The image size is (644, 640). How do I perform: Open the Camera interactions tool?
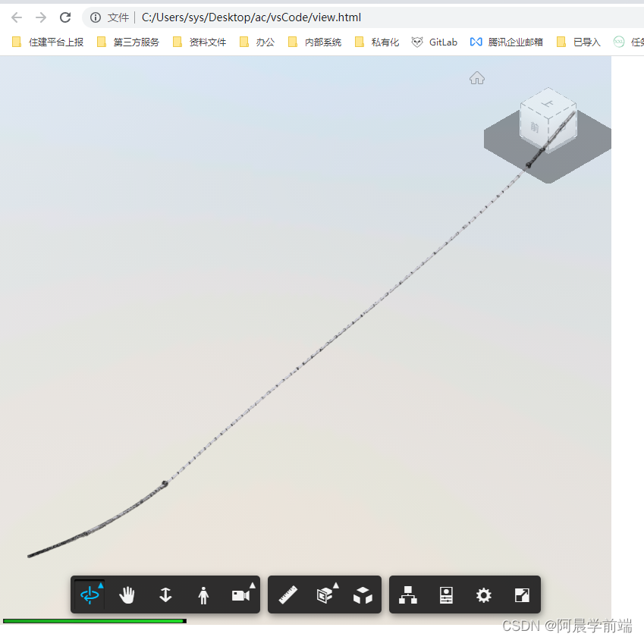point(241,595)
